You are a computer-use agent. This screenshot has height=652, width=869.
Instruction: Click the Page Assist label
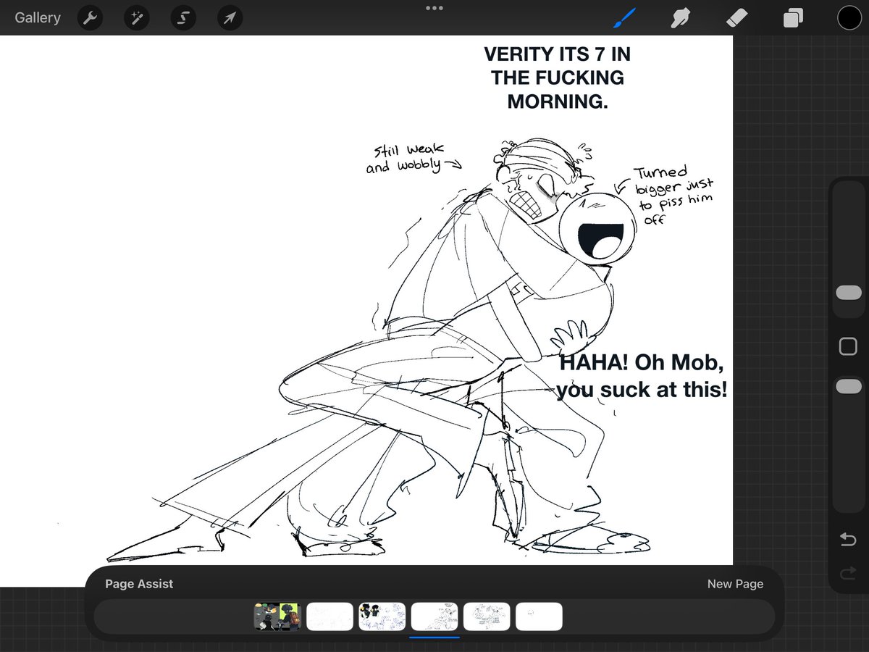tap(139, 584)
